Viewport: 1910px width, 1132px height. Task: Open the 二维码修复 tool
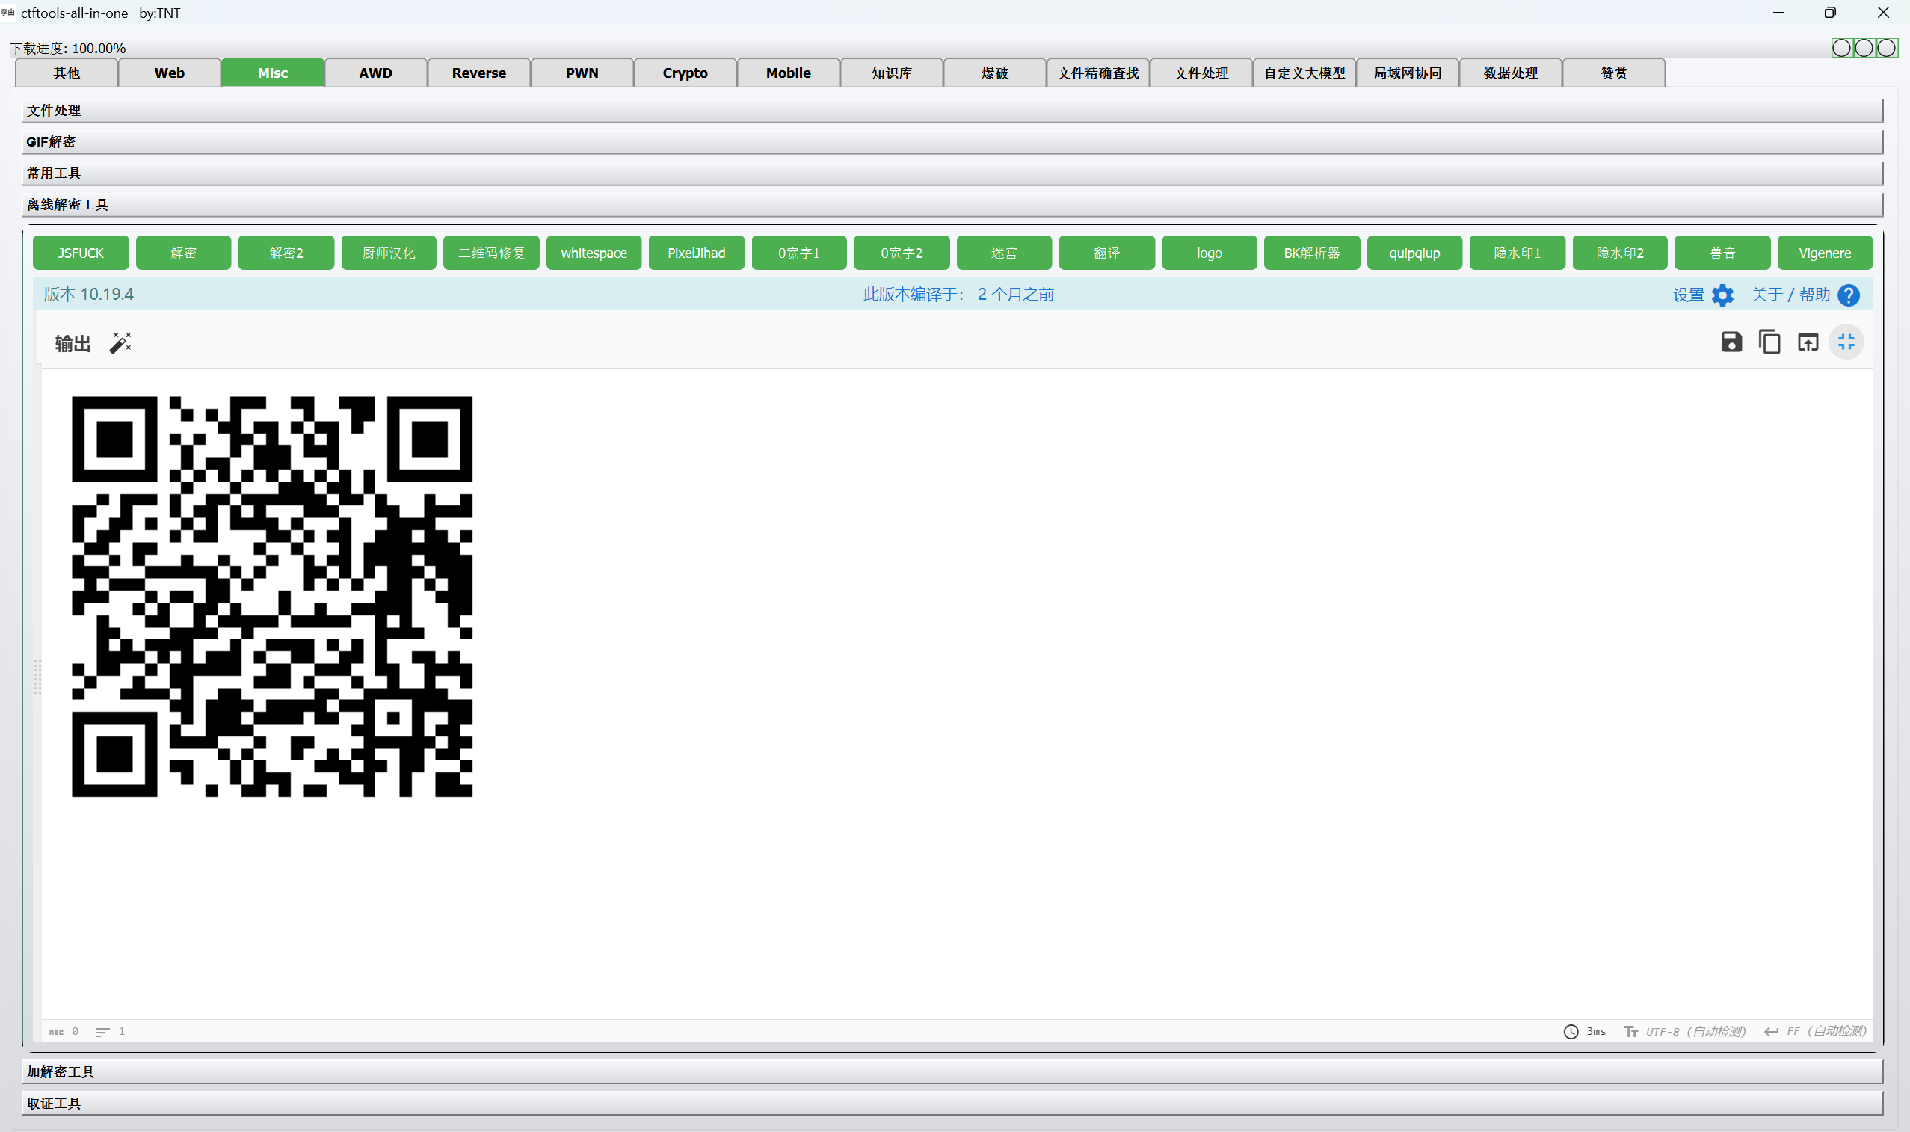point(491,253)
